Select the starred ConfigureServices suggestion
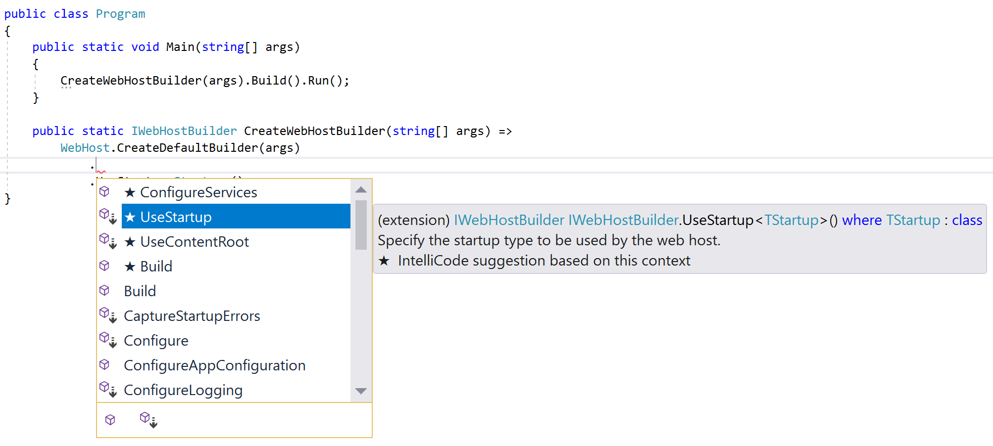This screenshot has height=446, width=993. point(236,192)
